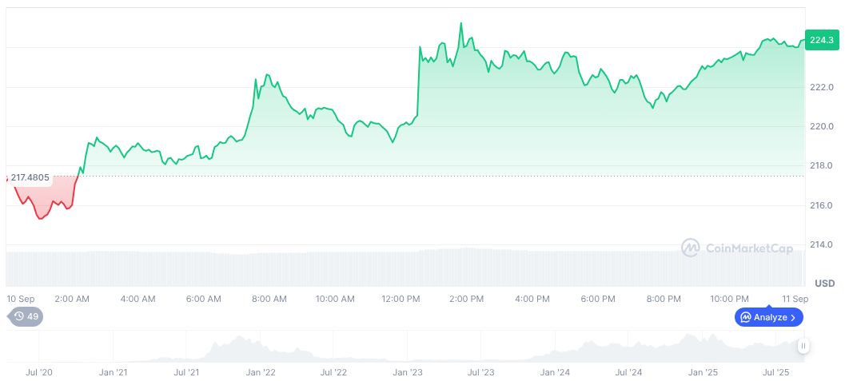Click the 12:00 PM time axis label
This screenshot has height=381, width=857.
click(x=401, y=299)
